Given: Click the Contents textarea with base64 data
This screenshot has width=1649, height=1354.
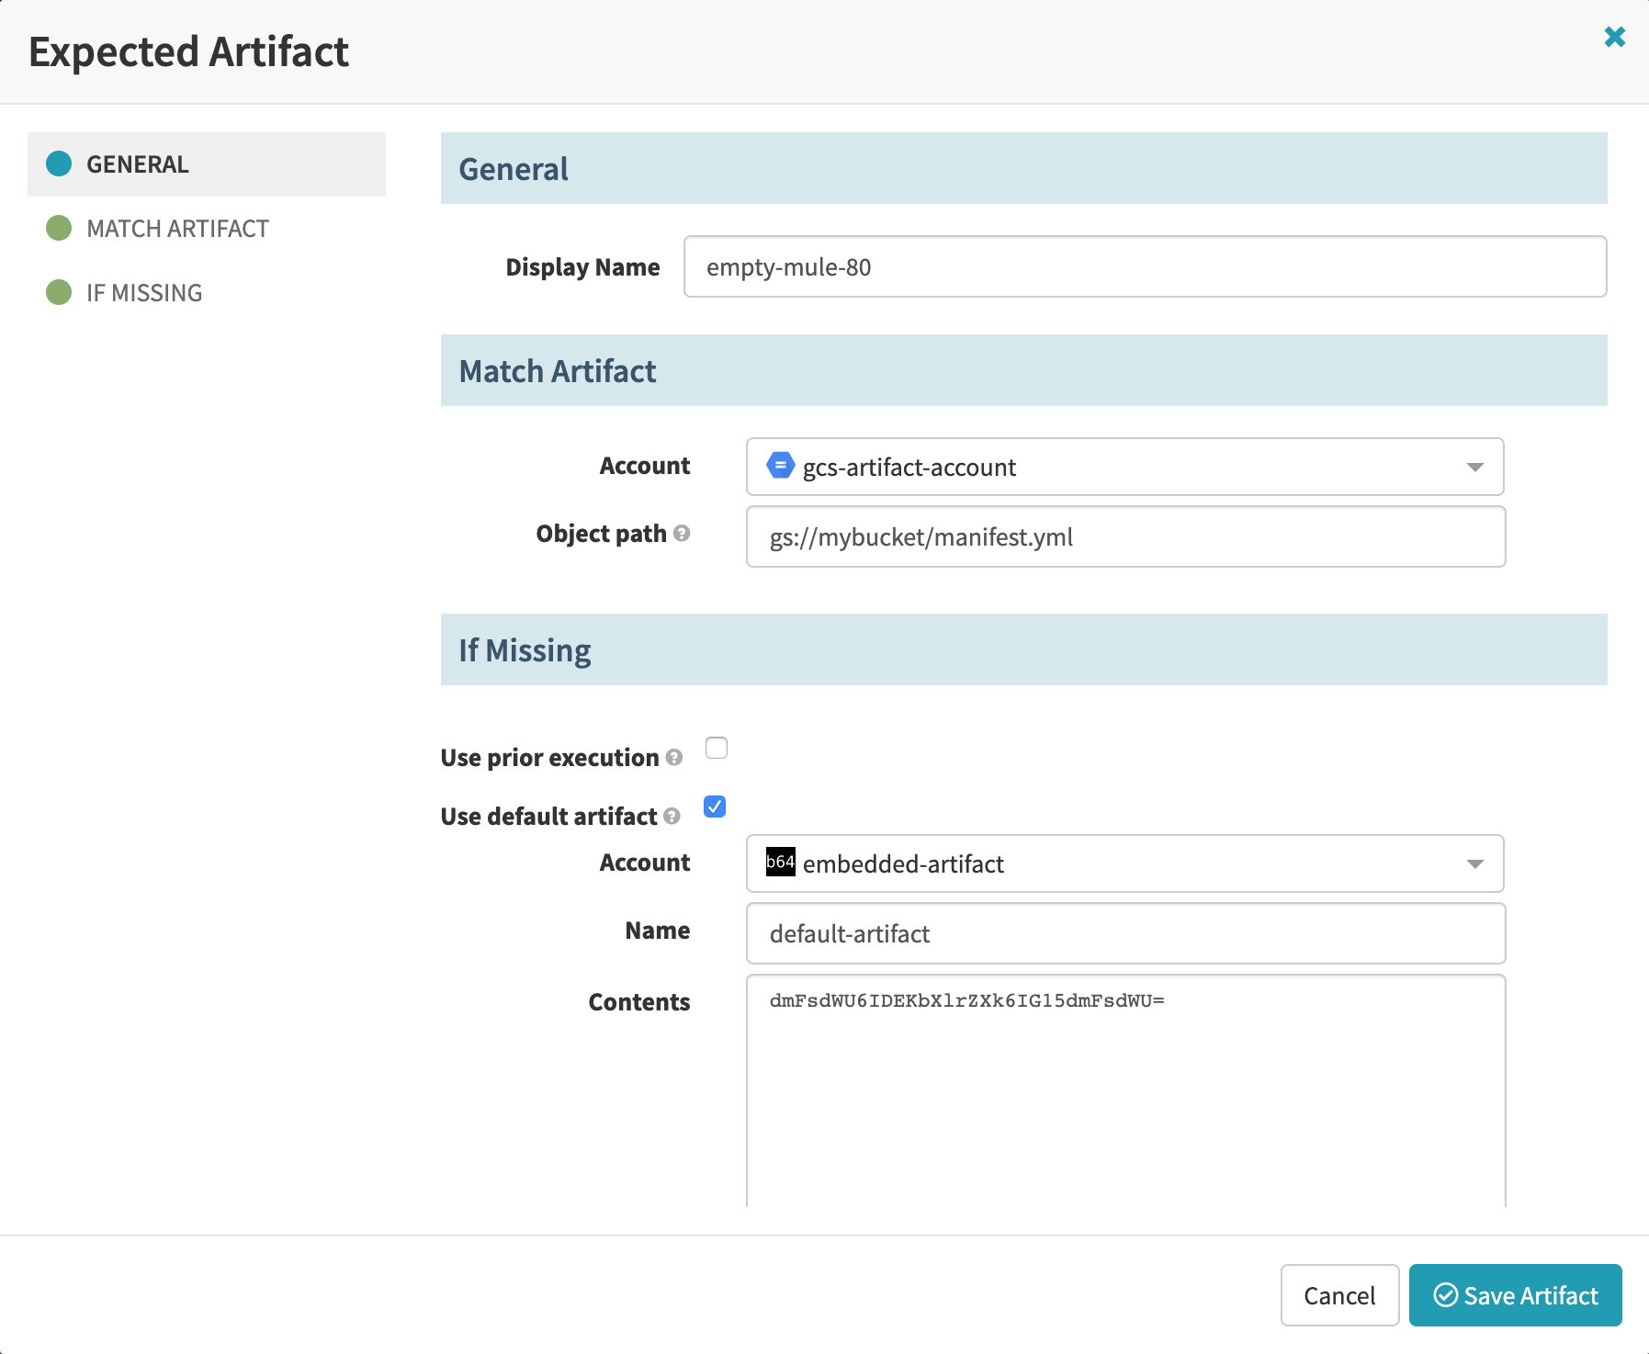Looking at the screenshot, I should [1125, 1084].
